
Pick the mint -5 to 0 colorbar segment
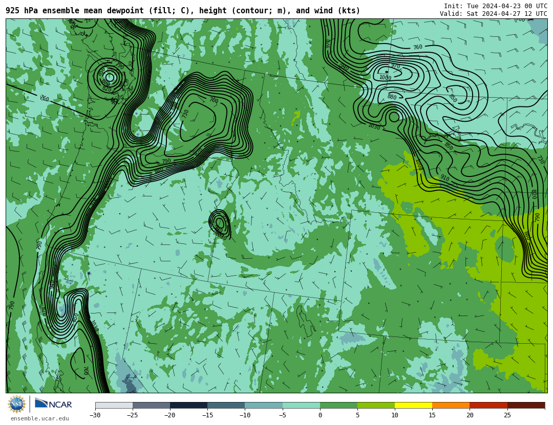[x=301, y=406]
